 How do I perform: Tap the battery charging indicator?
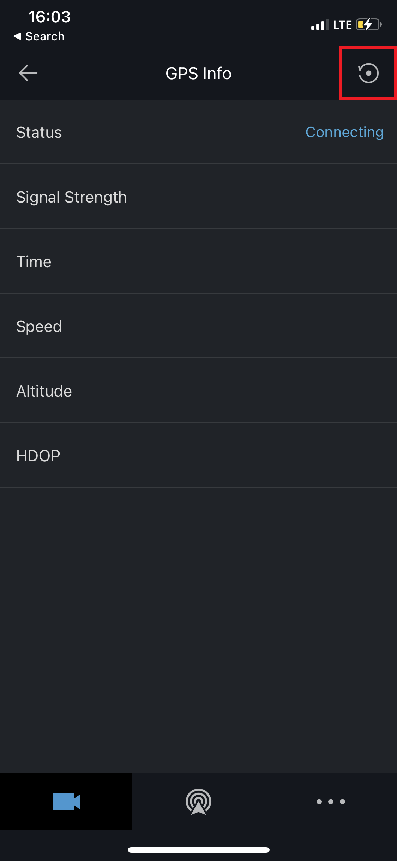(369, 25)
